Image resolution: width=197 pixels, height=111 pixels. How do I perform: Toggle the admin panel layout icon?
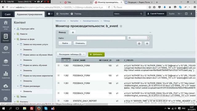point(186,14)
